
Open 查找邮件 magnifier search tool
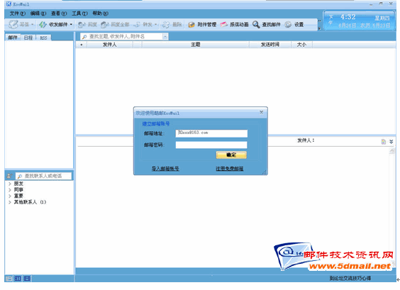point(256,25)
